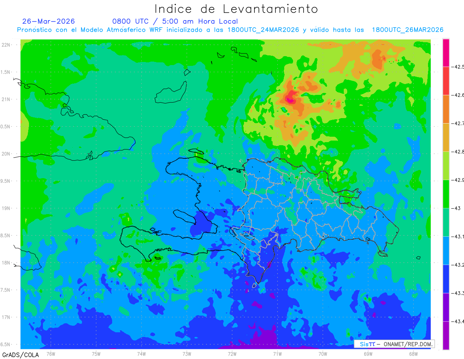This screenshot has height=359, width=464.
Task: Select the dark blue legend band above -43.3
Action: 446,279
